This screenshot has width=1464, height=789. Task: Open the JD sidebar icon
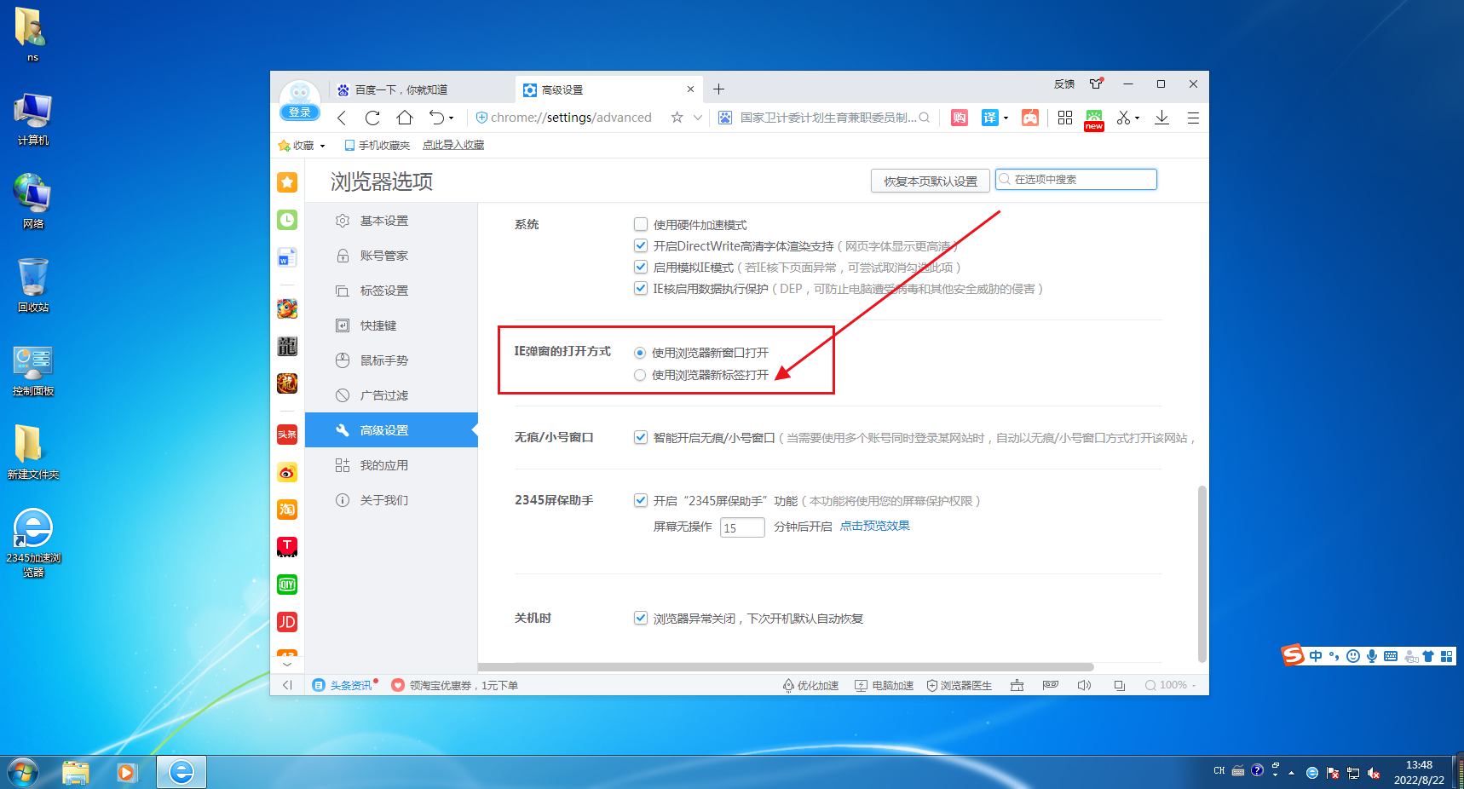pyautogui.click(x=287, y=622)
